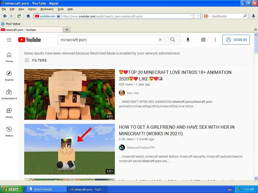This screenshot has width=258, height=193.
Task: Click into the browser URL address field
Action: coord(126,16)
